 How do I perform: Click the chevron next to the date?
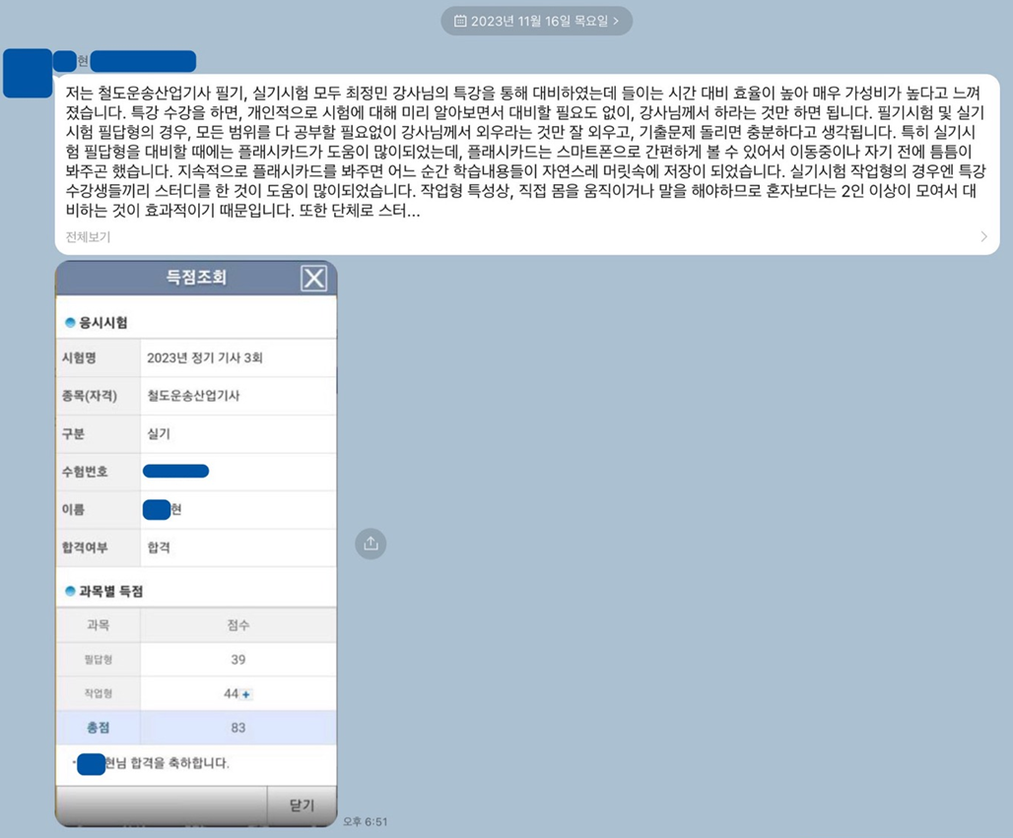point(616,21)
